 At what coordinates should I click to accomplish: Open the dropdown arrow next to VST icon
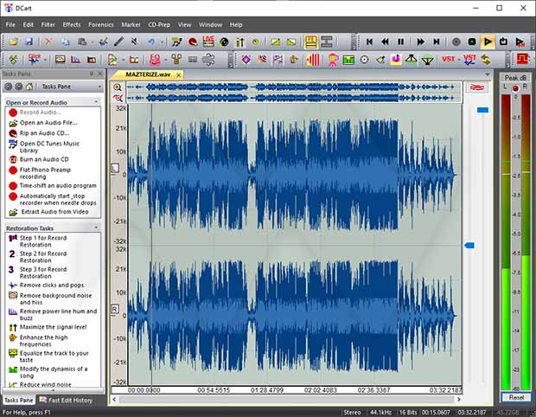click(458, 60)
